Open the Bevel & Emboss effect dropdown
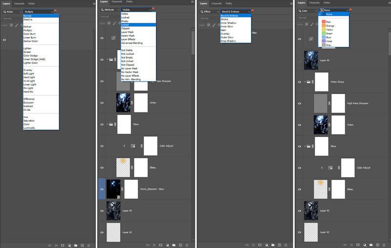 (x=236, y=11)
